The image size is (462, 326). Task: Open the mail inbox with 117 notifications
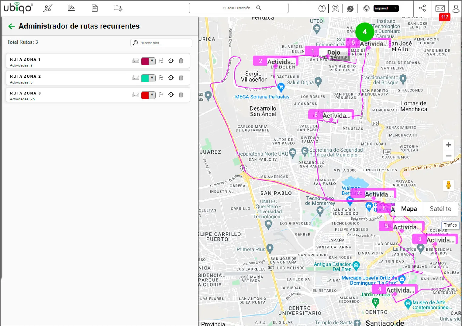pos(440,9)
